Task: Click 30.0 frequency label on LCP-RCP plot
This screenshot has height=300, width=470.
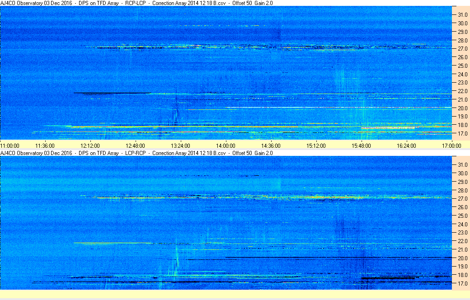Action: pos(462,173)
